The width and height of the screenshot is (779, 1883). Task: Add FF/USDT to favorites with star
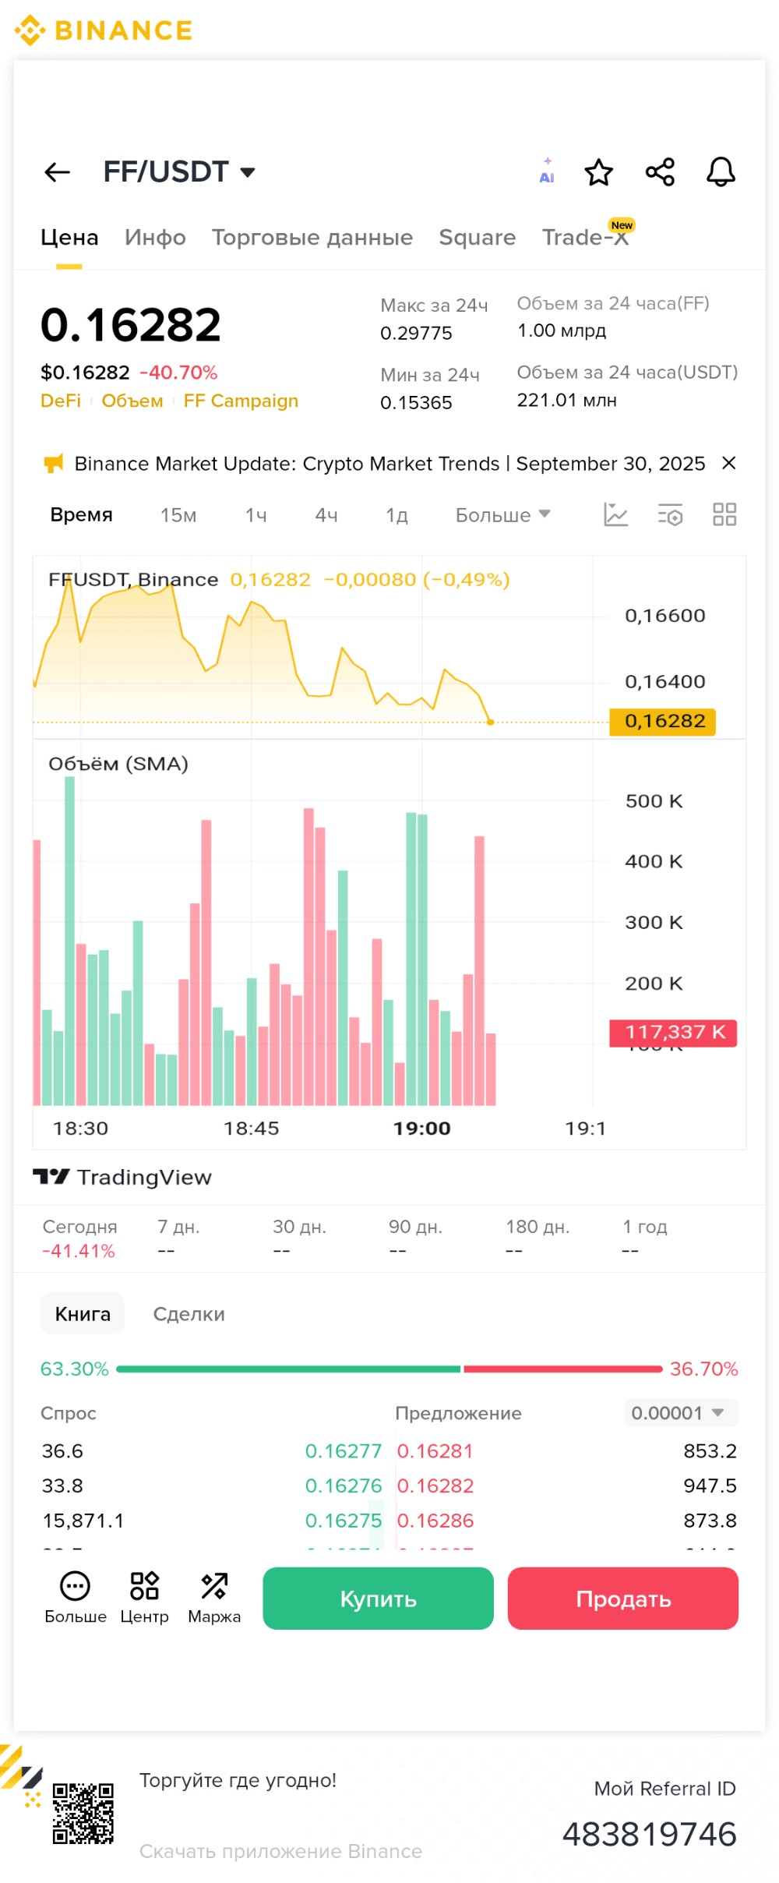click(598, 172)
